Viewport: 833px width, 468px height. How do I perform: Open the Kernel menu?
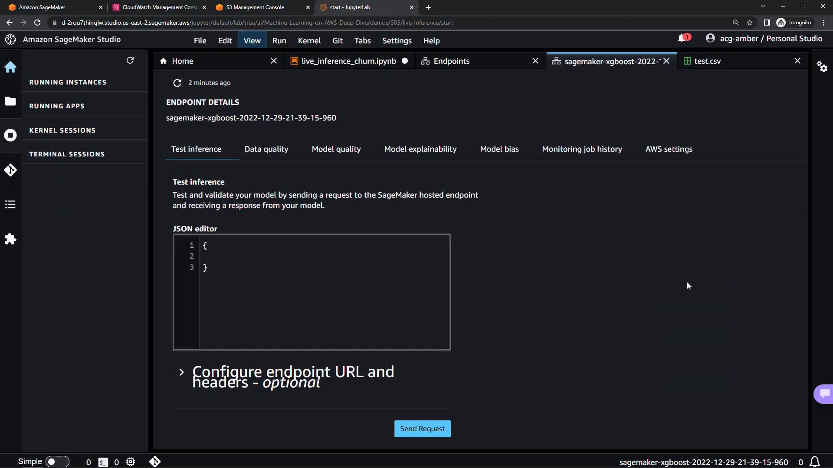[309, 41]
